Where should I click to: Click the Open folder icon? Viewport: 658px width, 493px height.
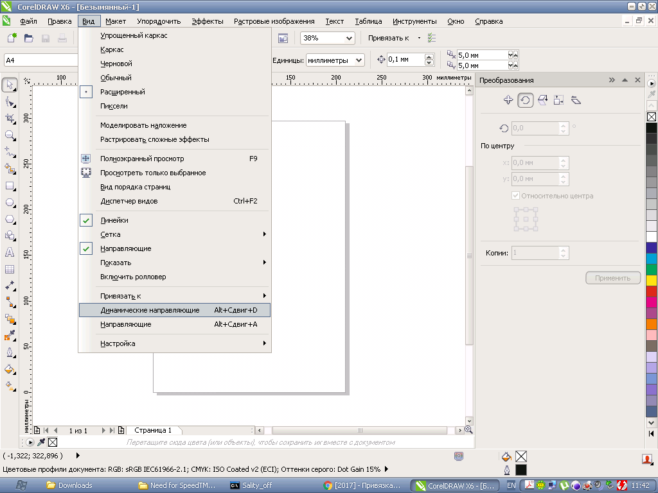click(28, 38)
